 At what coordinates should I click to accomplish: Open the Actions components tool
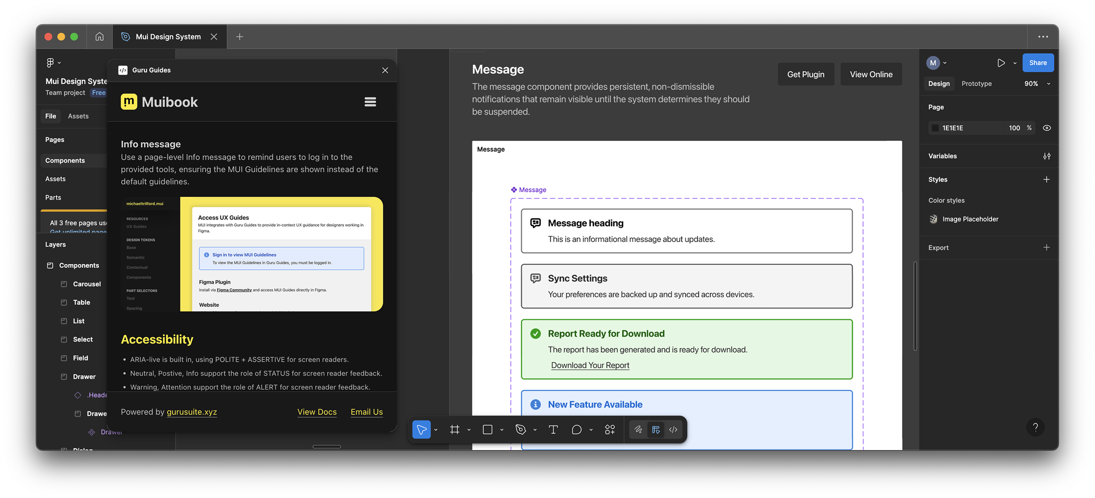click(610, 429)
